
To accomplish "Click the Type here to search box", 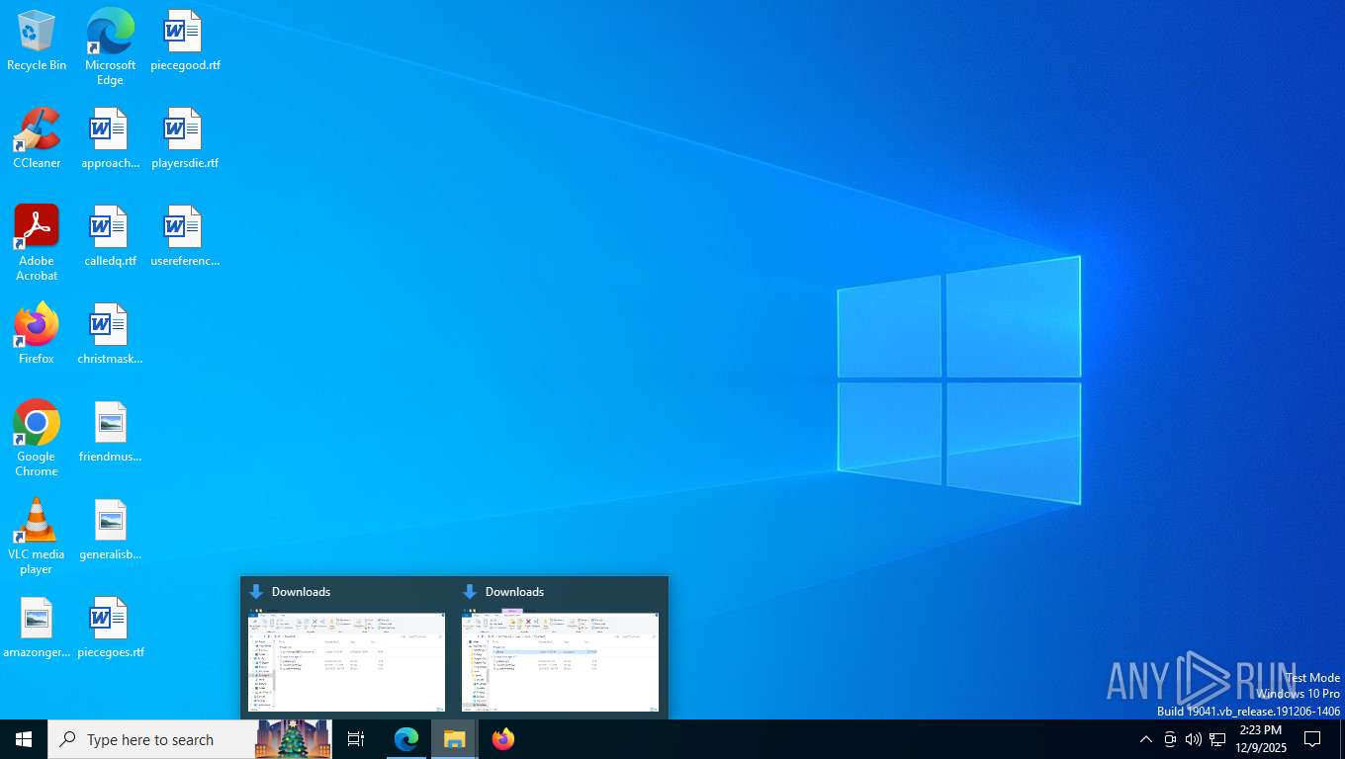I will point(190,739).
